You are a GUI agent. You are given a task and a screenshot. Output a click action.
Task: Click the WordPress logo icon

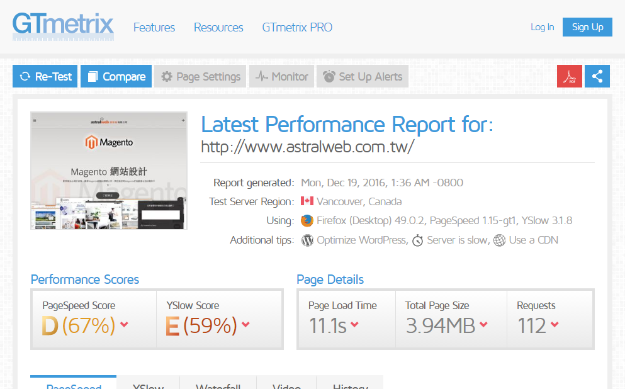pyautogui.click(x=307, y=240)
